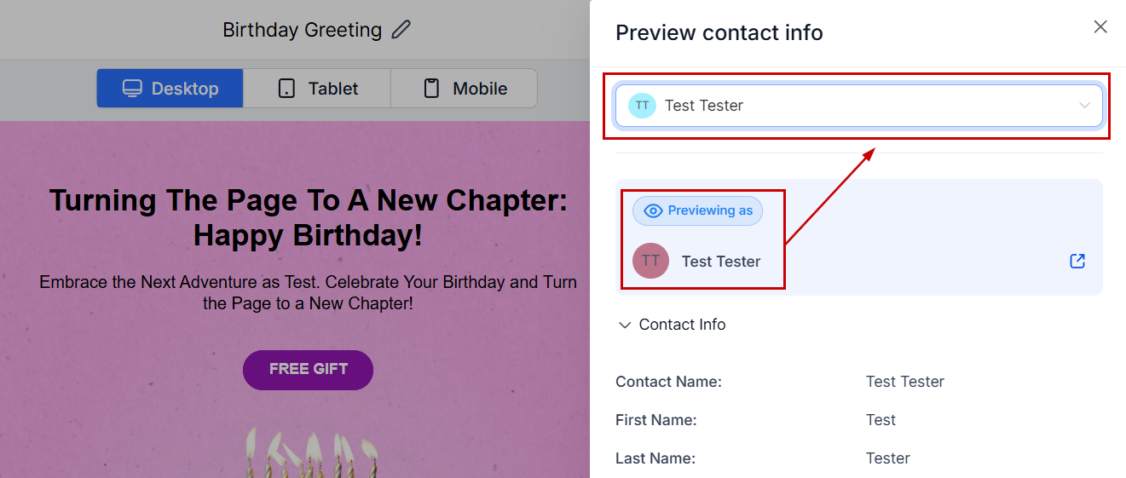The height and width of the screenshot is (478, 1126).
Task: Click the dropdown arrow in contact selector
Action: point(1084,106)
